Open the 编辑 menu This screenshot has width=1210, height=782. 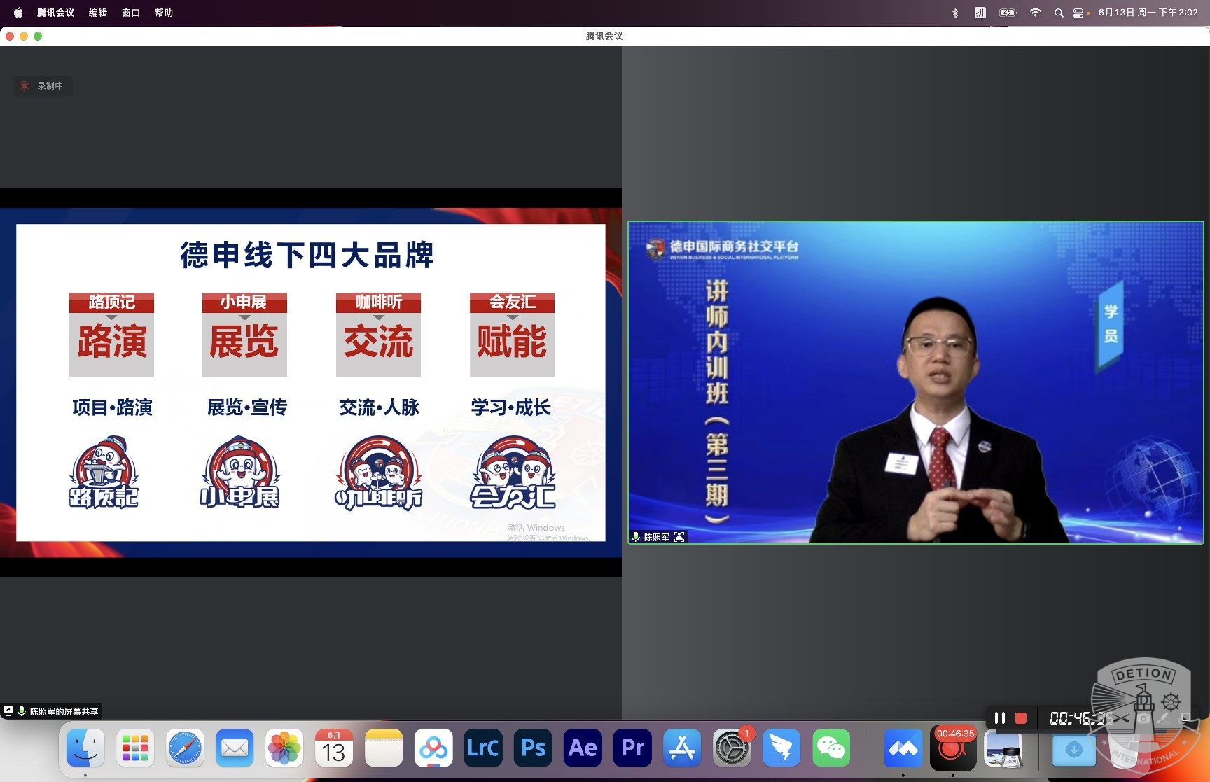(x=98, y=13)
